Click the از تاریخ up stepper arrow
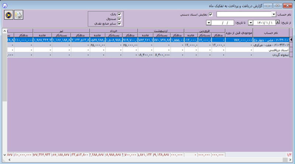Viewport: 295px width, 164px height. pos(278,22)
